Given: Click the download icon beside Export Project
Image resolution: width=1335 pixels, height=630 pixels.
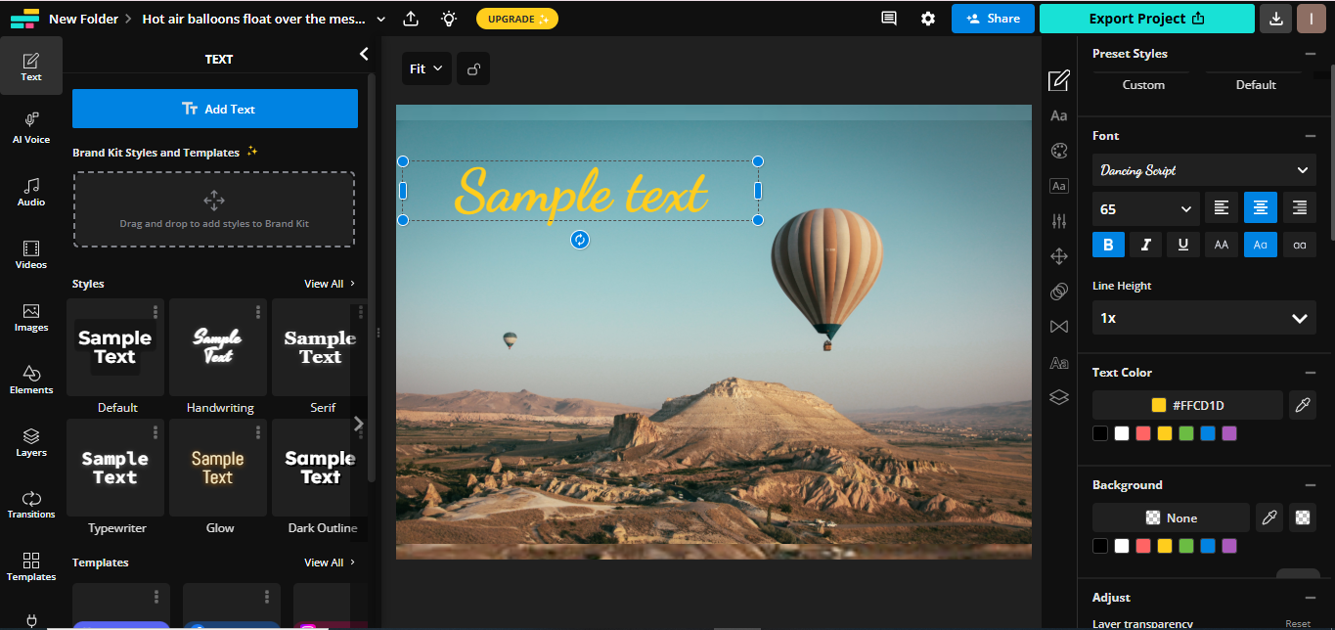Looking at the screenshot, I should pyautogui.click(x=1275, y=19).
